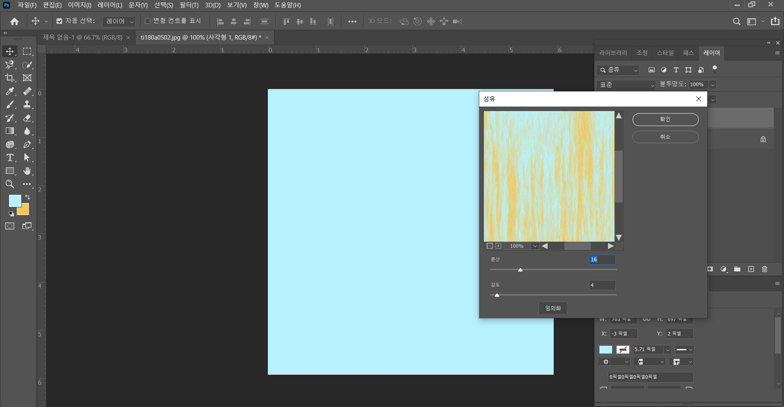Select the Horizontal Type tool
The image size is (784, 407).
tap(10, 158)
